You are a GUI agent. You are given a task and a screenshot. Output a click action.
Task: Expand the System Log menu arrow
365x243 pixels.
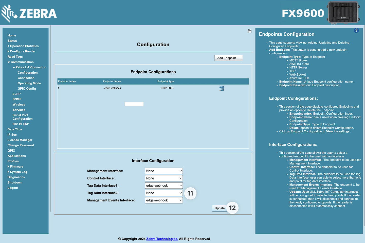(8, 172)
